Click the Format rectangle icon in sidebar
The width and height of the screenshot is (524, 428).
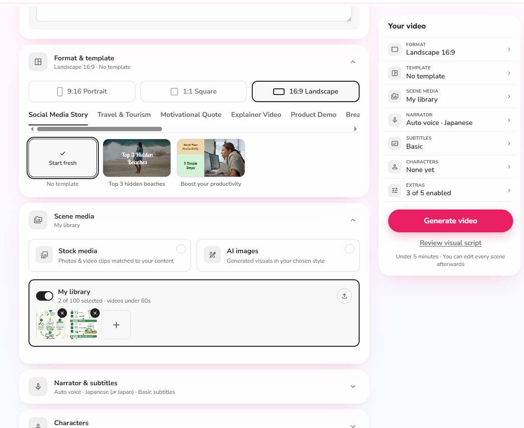coord(395,49)
